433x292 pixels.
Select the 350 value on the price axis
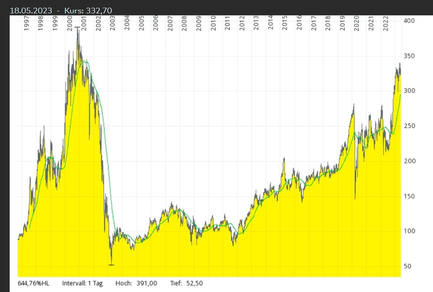point(409,56)
